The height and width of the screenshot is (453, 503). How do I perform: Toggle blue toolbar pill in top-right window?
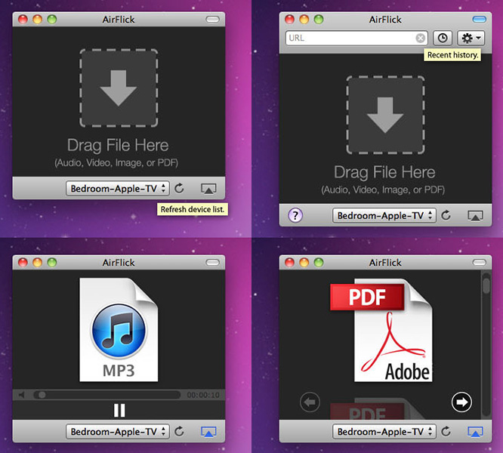(480, 20)
